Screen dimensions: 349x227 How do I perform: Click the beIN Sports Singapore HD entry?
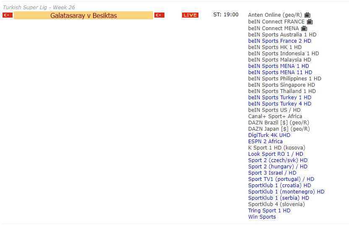281,85
